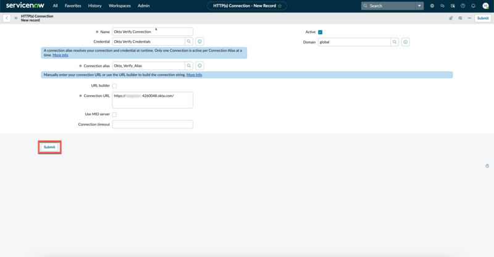Preview the Domain record info icon

point(406,42)
